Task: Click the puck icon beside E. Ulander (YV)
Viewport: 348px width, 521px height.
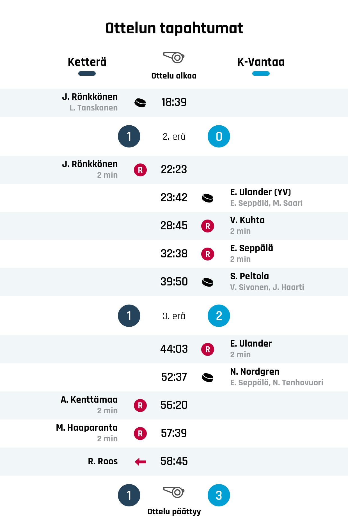Action: (x=208, y=198)
